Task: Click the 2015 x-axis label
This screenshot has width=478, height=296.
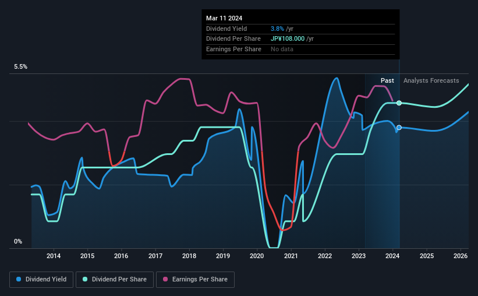Action: pyautogui.click(x=87, y=256)
